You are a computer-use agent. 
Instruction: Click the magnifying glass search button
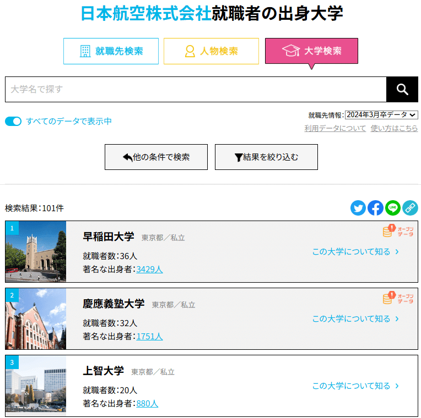pyautogui.click(x=402, y=89)
